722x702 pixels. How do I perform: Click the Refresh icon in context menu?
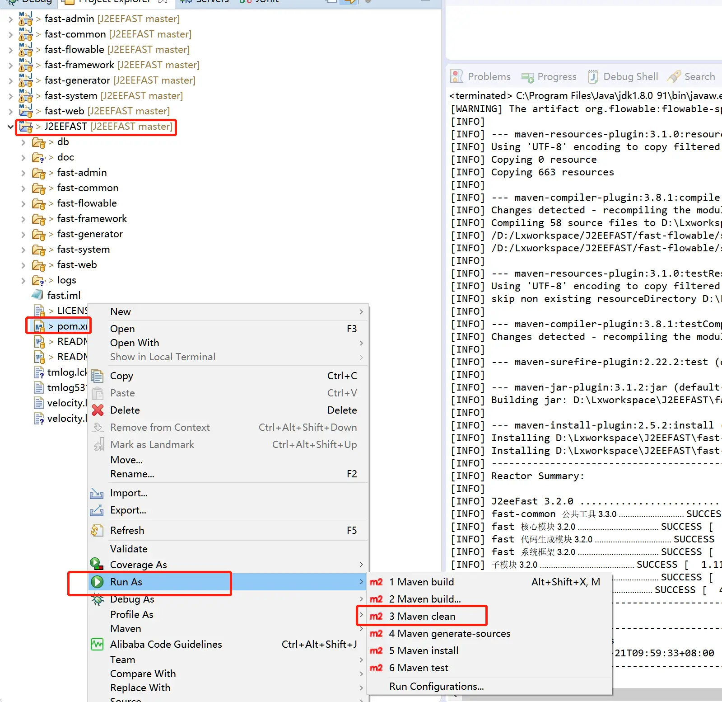(97, 531)
